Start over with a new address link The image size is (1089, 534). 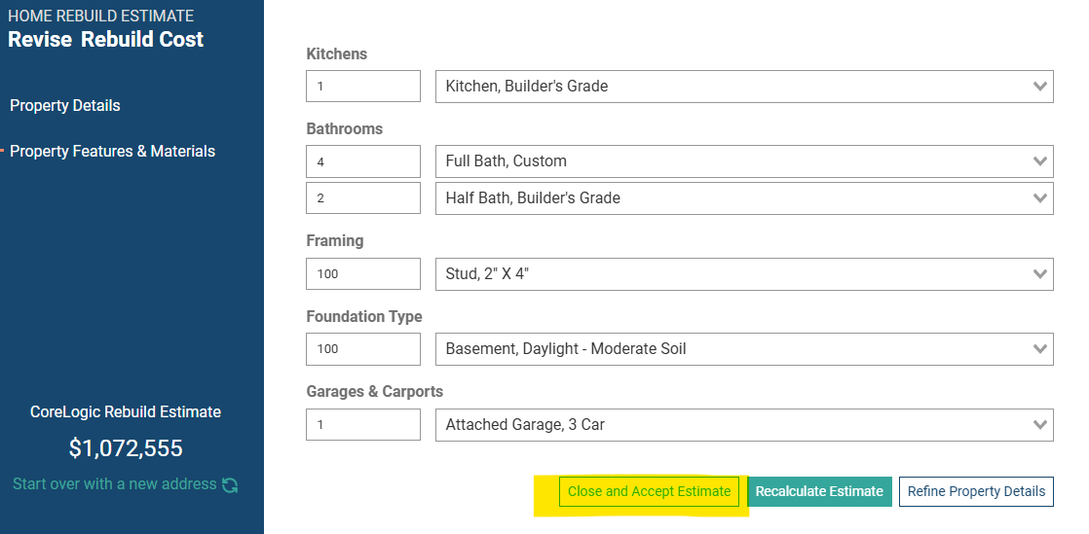click(115, 484)
